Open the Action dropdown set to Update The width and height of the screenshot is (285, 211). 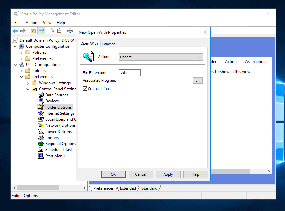[x=161, y=57]
